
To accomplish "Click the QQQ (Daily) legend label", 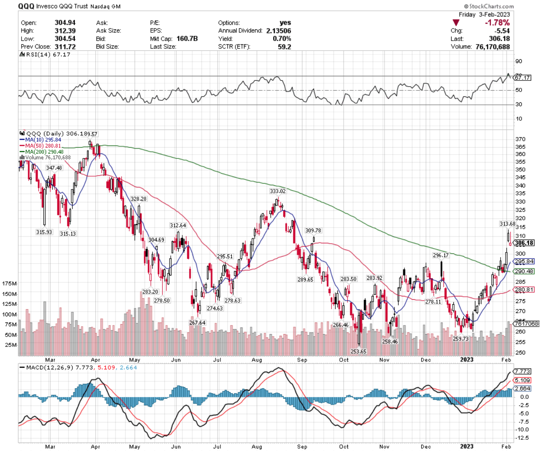I will (45, 133).
